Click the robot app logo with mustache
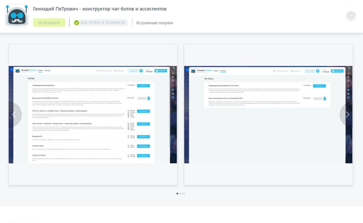This screenshot has height=223, width=363. (17, 16)
